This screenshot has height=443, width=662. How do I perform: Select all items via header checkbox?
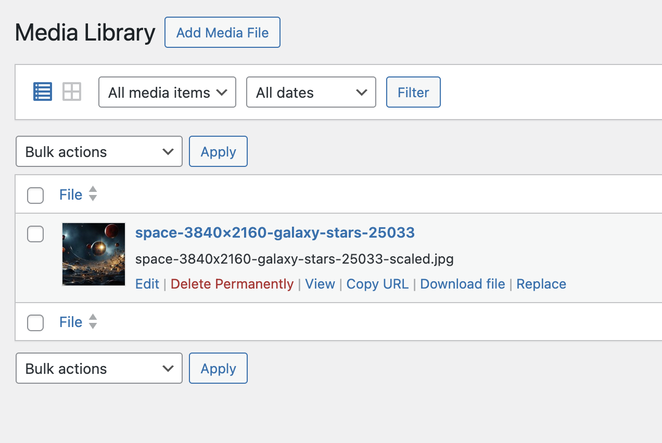(35, 196)
